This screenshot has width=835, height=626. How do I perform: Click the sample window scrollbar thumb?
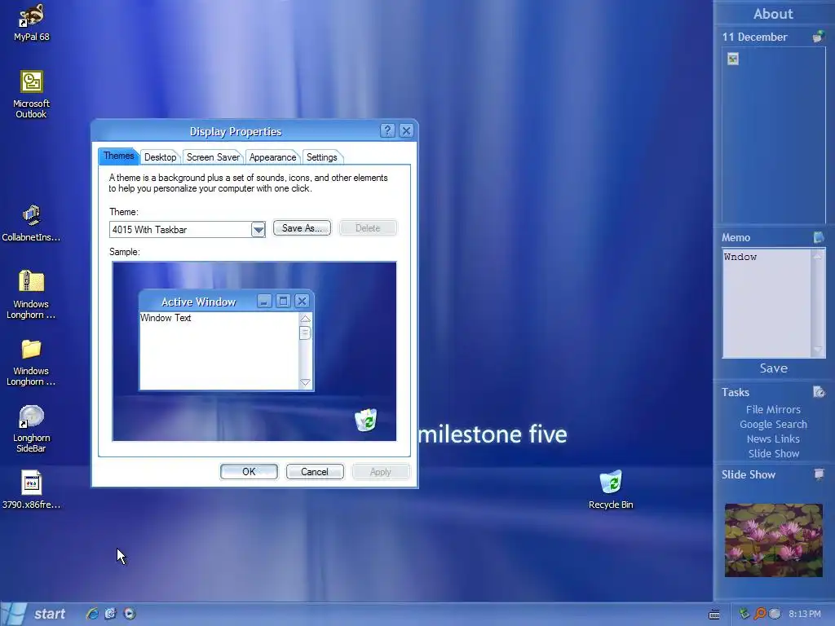click(x=305, y=333)
